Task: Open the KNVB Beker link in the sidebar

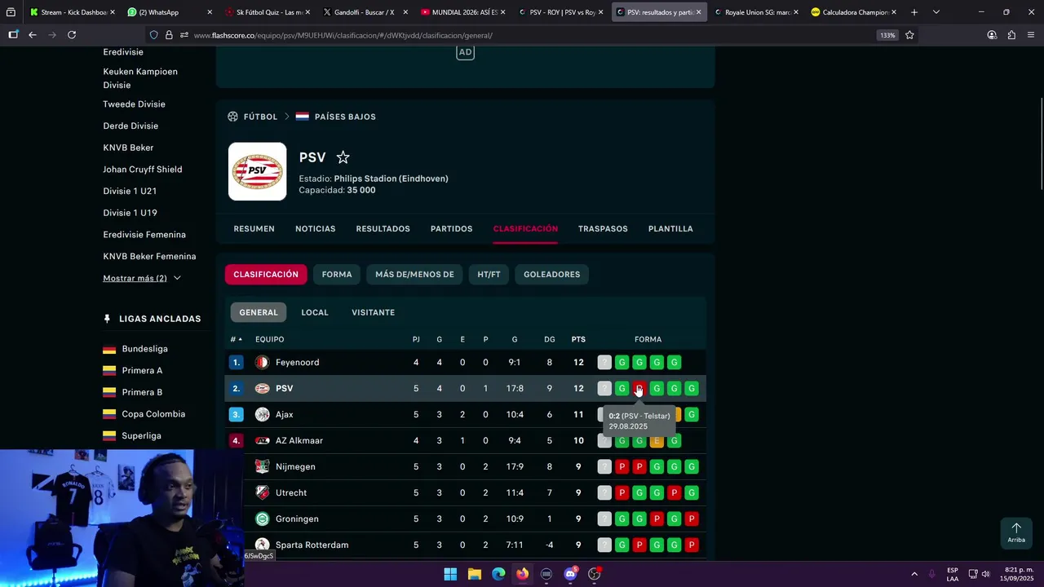Action: coord(128,148)
